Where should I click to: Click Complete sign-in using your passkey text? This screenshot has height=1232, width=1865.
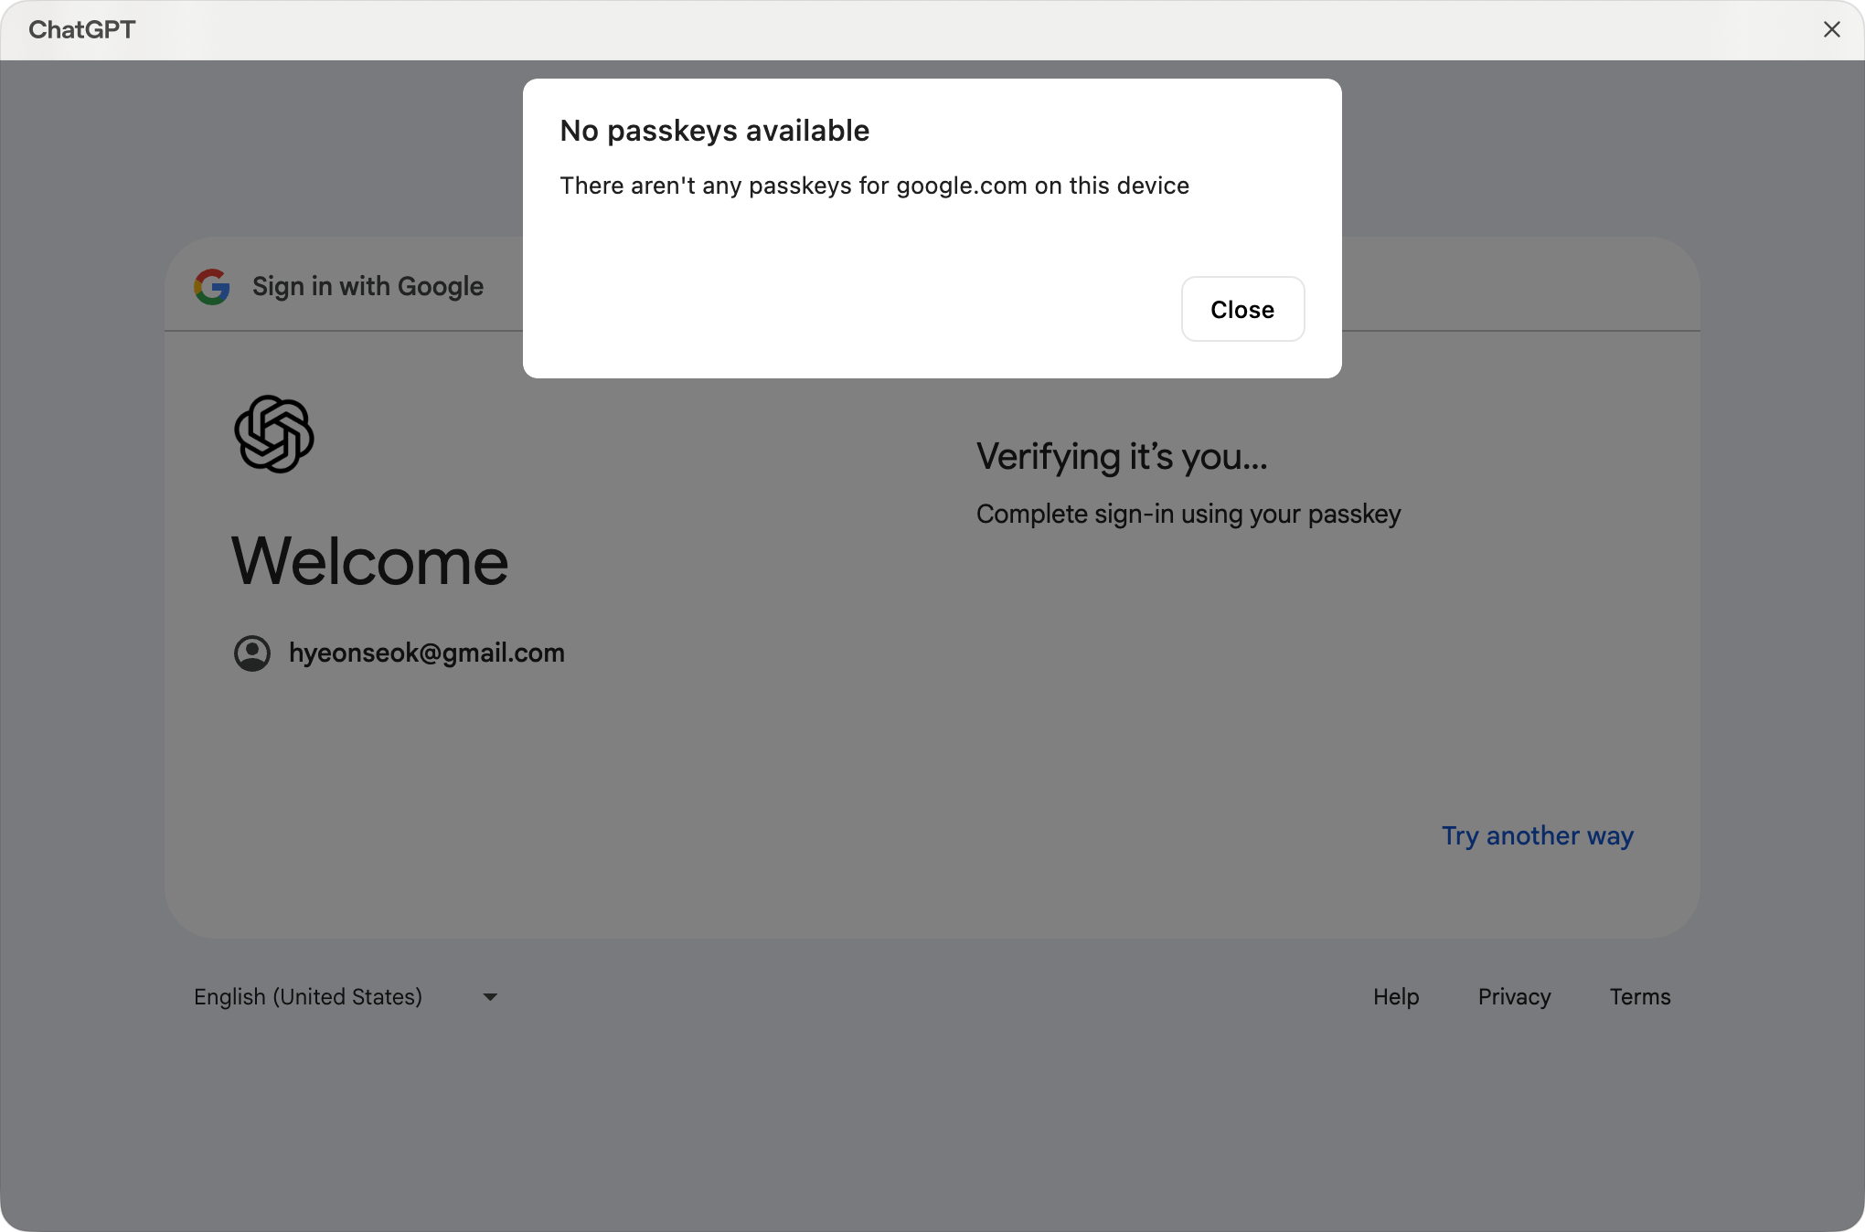point(1188,515)
